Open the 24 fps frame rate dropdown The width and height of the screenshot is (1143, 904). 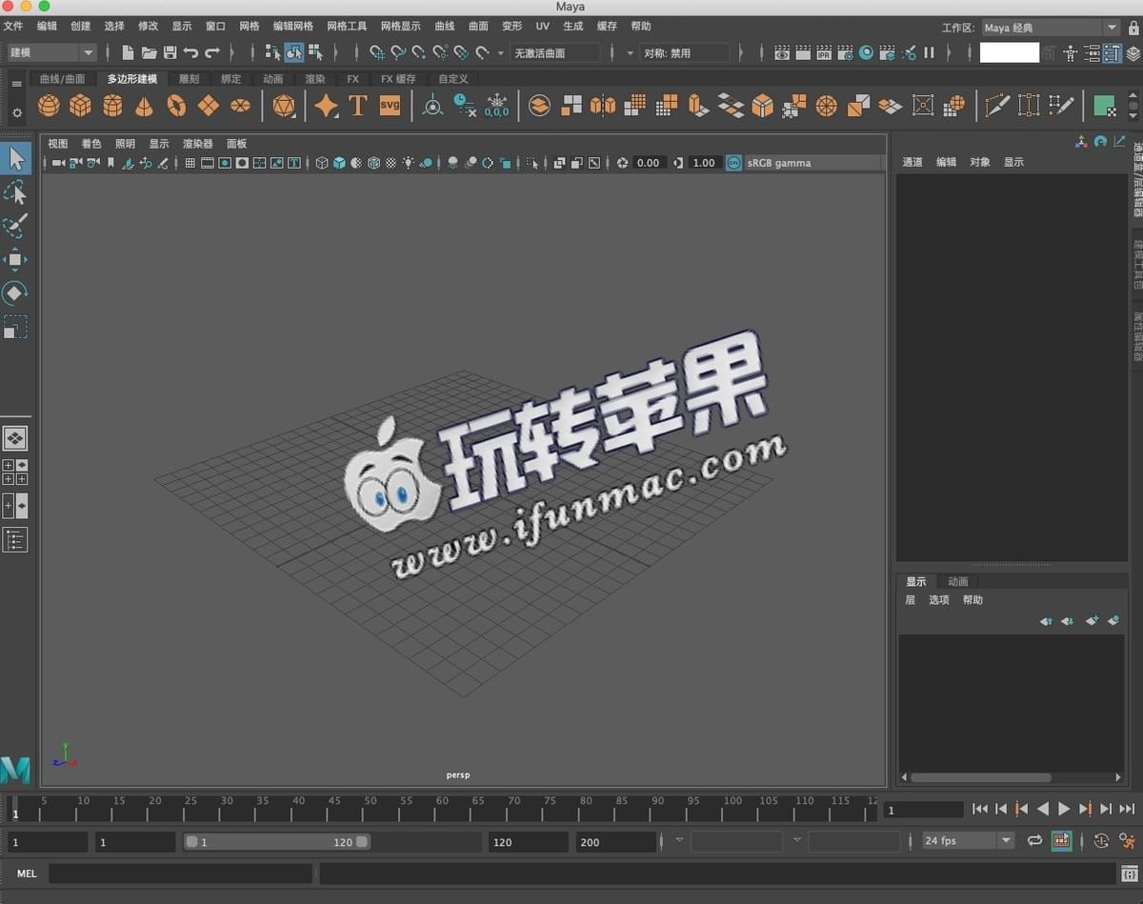(969, 840)
